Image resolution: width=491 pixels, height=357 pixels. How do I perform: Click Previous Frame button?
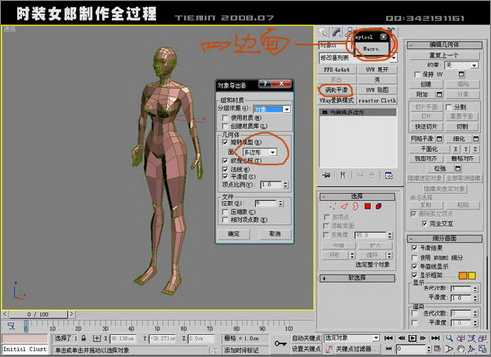pyautogui.click(x=401, y=338)
